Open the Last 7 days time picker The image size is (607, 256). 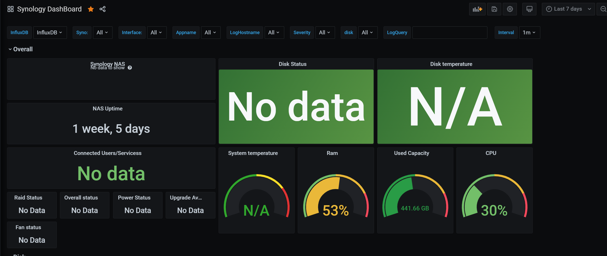[x=568, y=9]
